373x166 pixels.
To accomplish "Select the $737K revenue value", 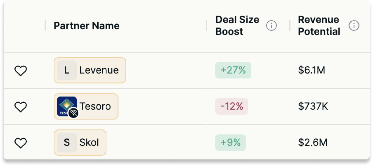I will coord(313,107).
